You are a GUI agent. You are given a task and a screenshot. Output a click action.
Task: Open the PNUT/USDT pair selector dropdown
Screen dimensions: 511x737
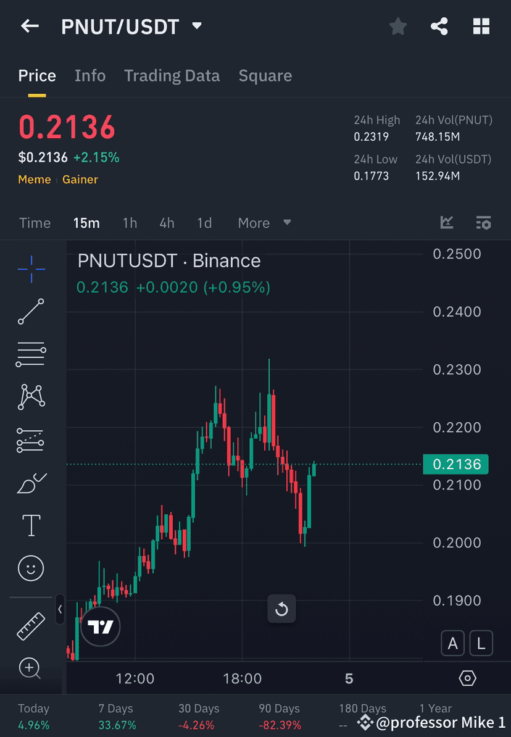coord(196,27)
